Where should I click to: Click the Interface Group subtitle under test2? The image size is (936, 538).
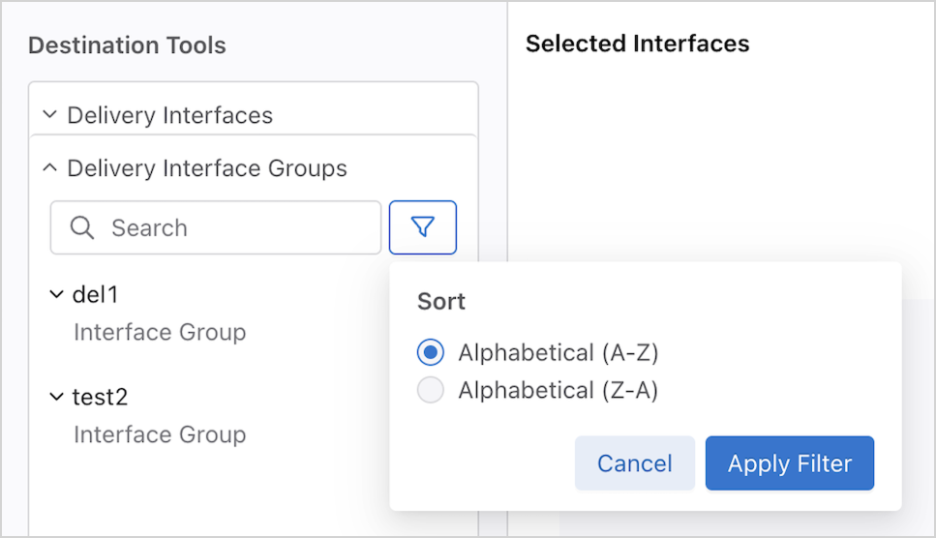[x=160, y=434]
